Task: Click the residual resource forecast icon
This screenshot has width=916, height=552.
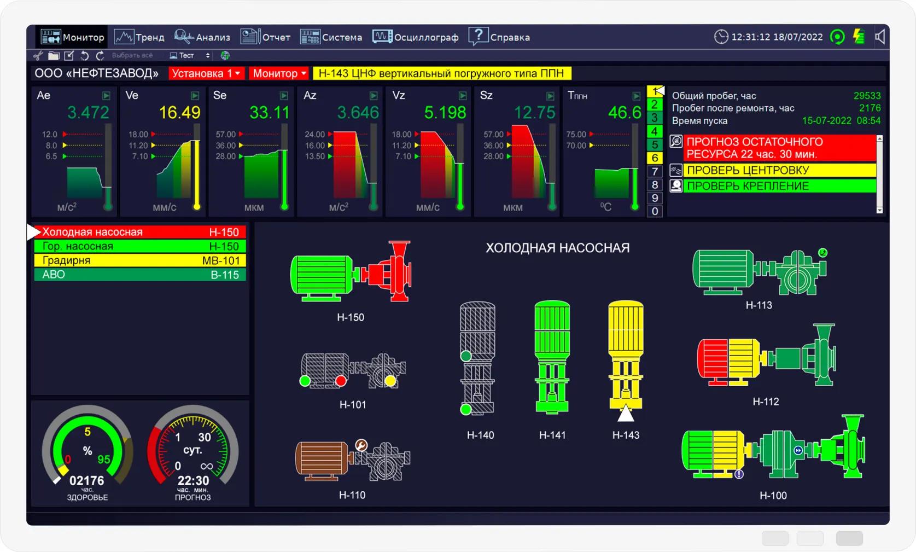Action: (676, 142)
